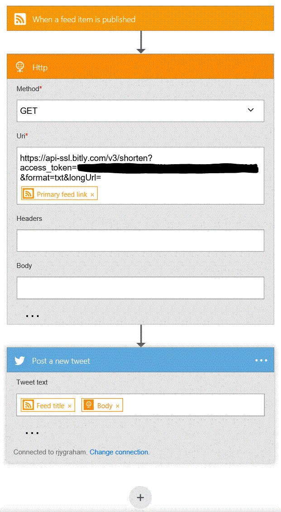Click globe icon in Body token

click(88, 405)
